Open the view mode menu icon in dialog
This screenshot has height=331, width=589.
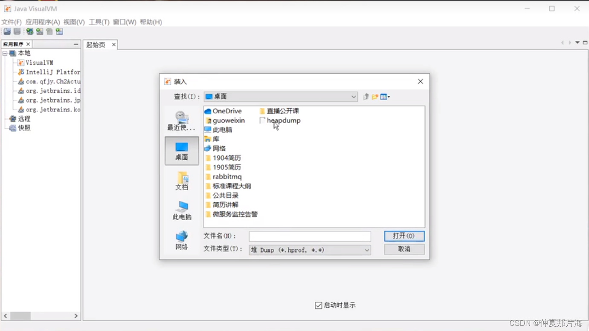[385, 97]
